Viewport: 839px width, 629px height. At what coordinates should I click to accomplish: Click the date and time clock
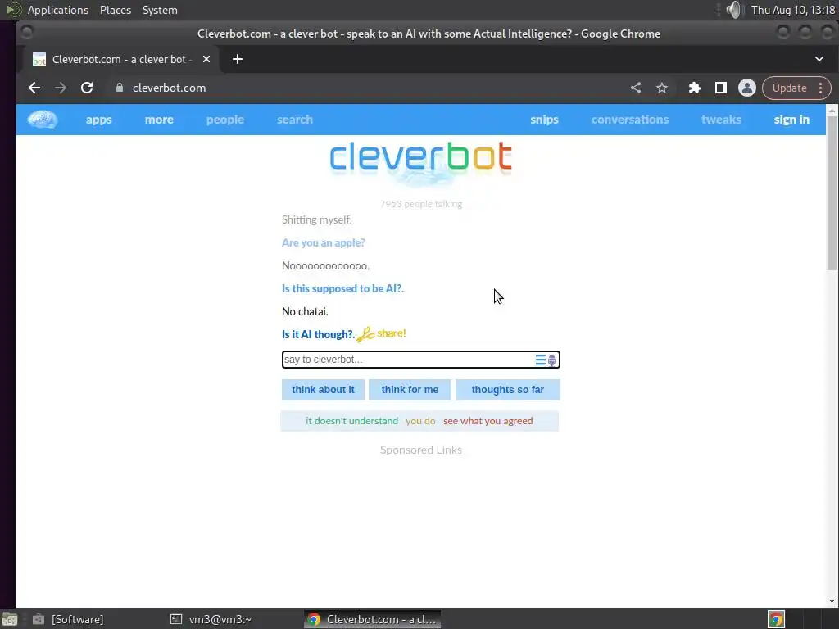pos(793,10)
